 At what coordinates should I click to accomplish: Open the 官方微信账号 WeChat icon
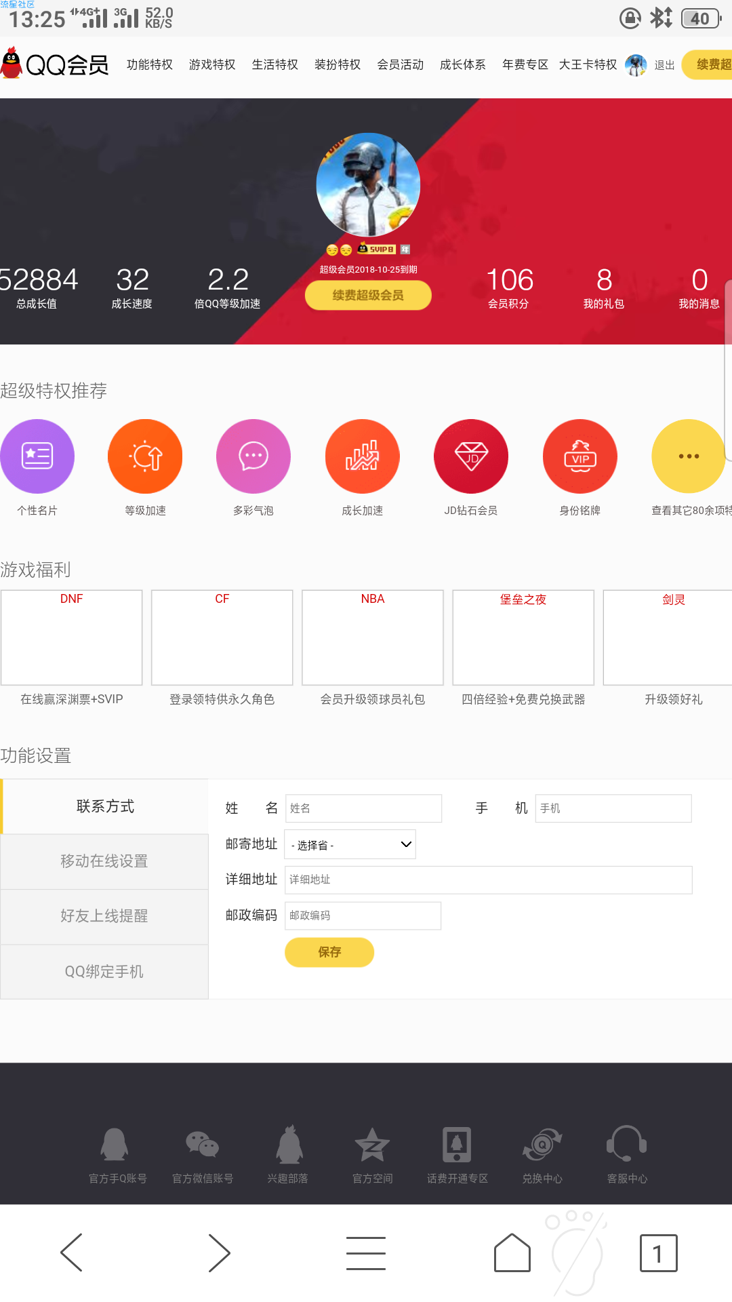(x=203, y=1145)
